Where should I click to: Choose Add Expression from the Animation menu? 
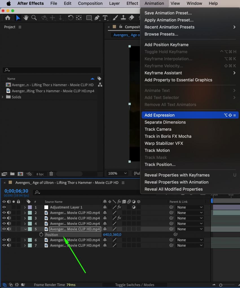click(160, 115)
